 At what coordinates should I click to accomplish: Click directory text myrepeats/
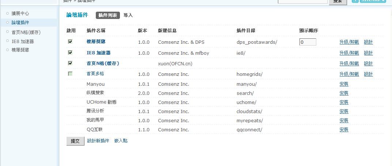250,121
